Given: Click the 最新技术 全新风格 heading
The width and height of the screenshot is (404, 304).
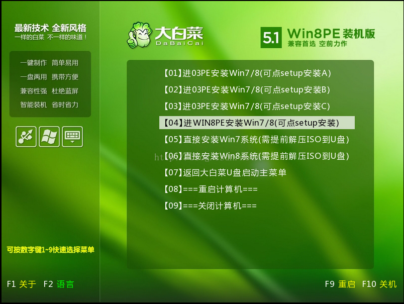Looking at the screenshot, I should point(50,28).
